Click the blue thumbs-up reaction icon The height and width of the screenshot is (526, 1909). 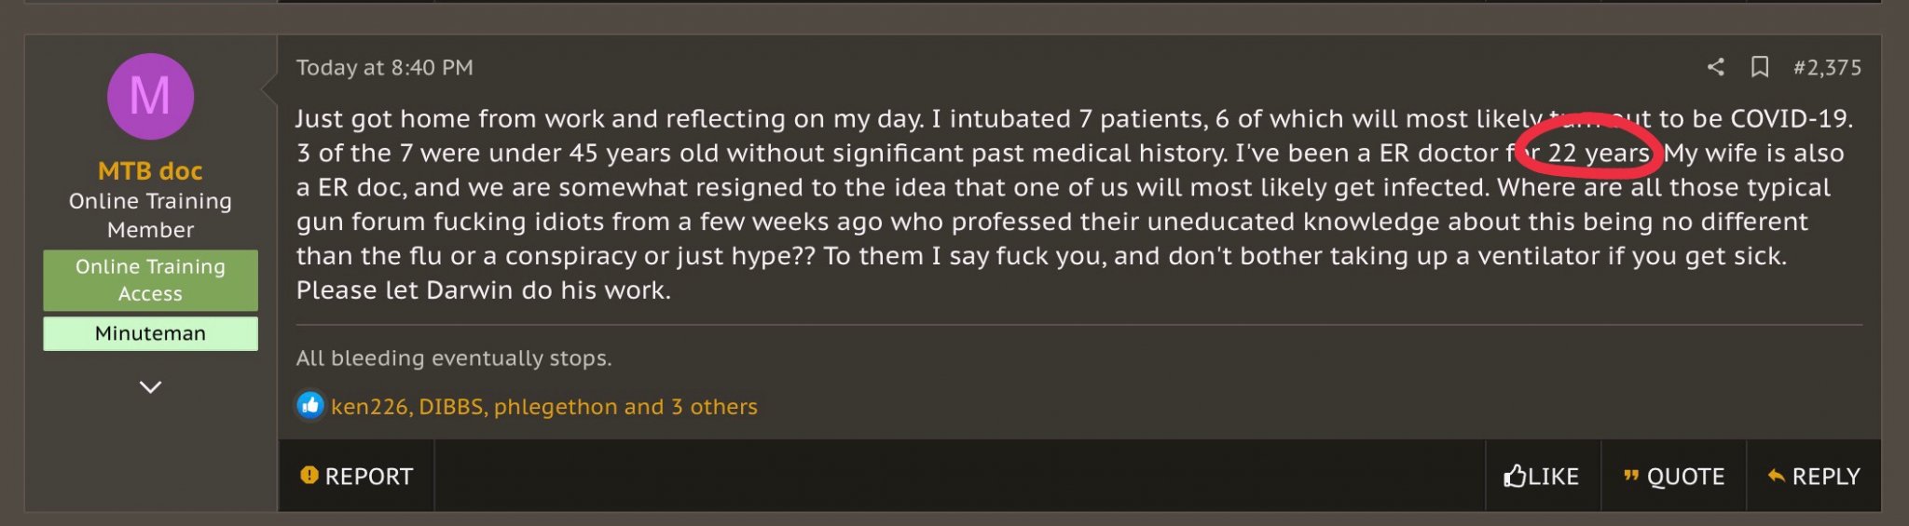(x=310, y=405)
